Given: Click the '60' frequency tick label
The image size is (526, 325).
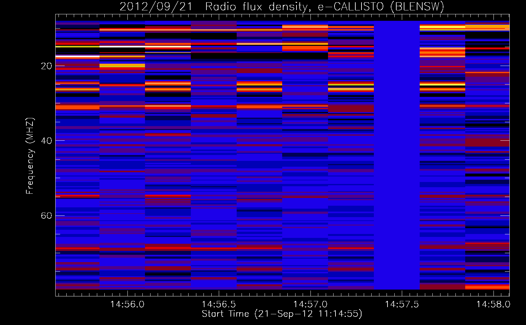Looking at the screenshot, I should [x=46, y=215].
